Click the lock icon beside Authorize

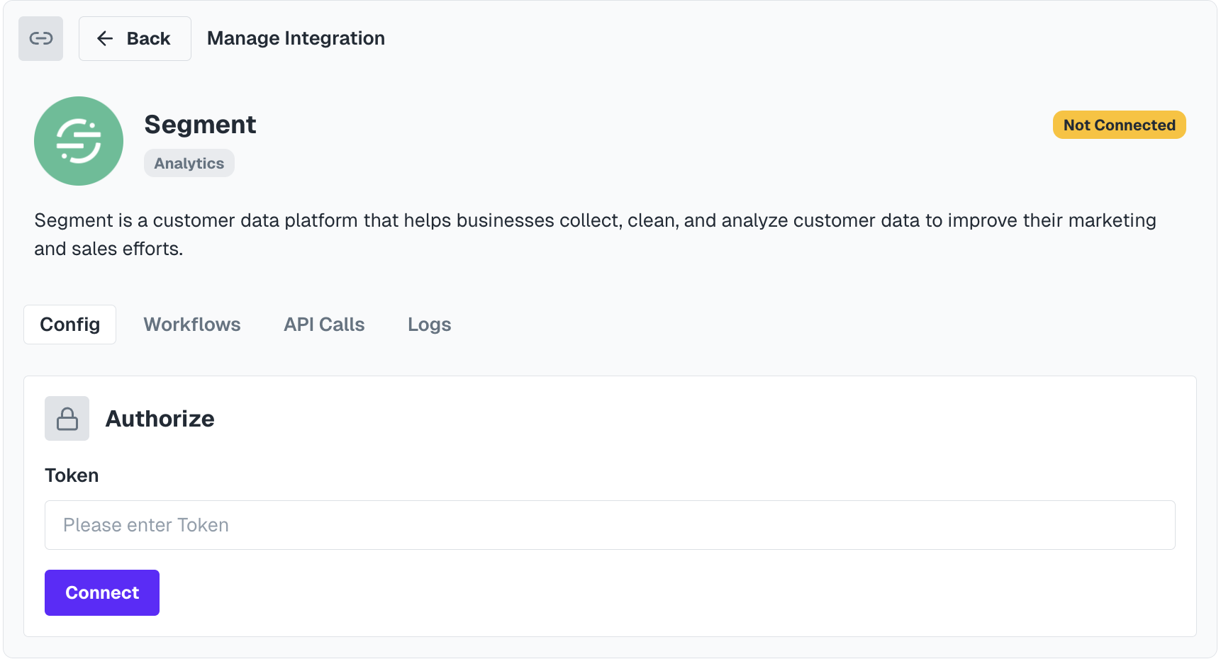coord(67,418)
